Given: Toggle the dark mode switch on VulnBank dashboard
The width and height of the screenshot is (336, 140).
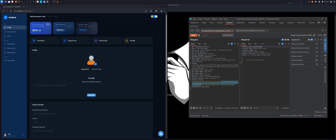Looking at the screenshot, I should 154,16.
